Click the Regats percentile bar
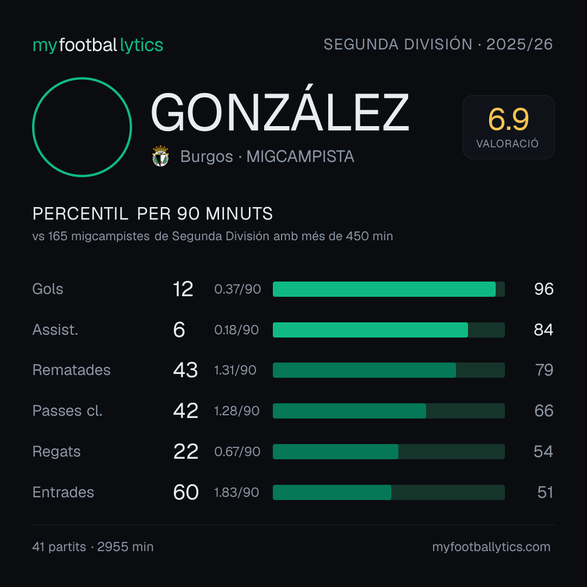This screenshot has width=587, height=587. pyautogui.click(x=389, y=452)
